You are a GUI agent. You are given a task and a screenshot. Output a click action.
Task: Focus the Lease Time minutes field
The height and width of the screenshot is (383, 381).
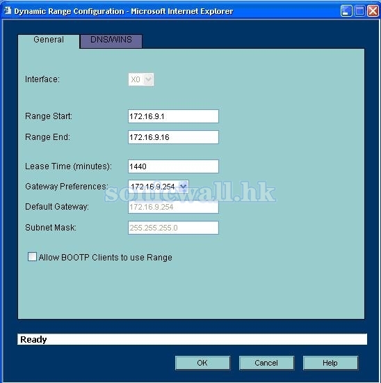pyautogui.click(x=173, y=166)
